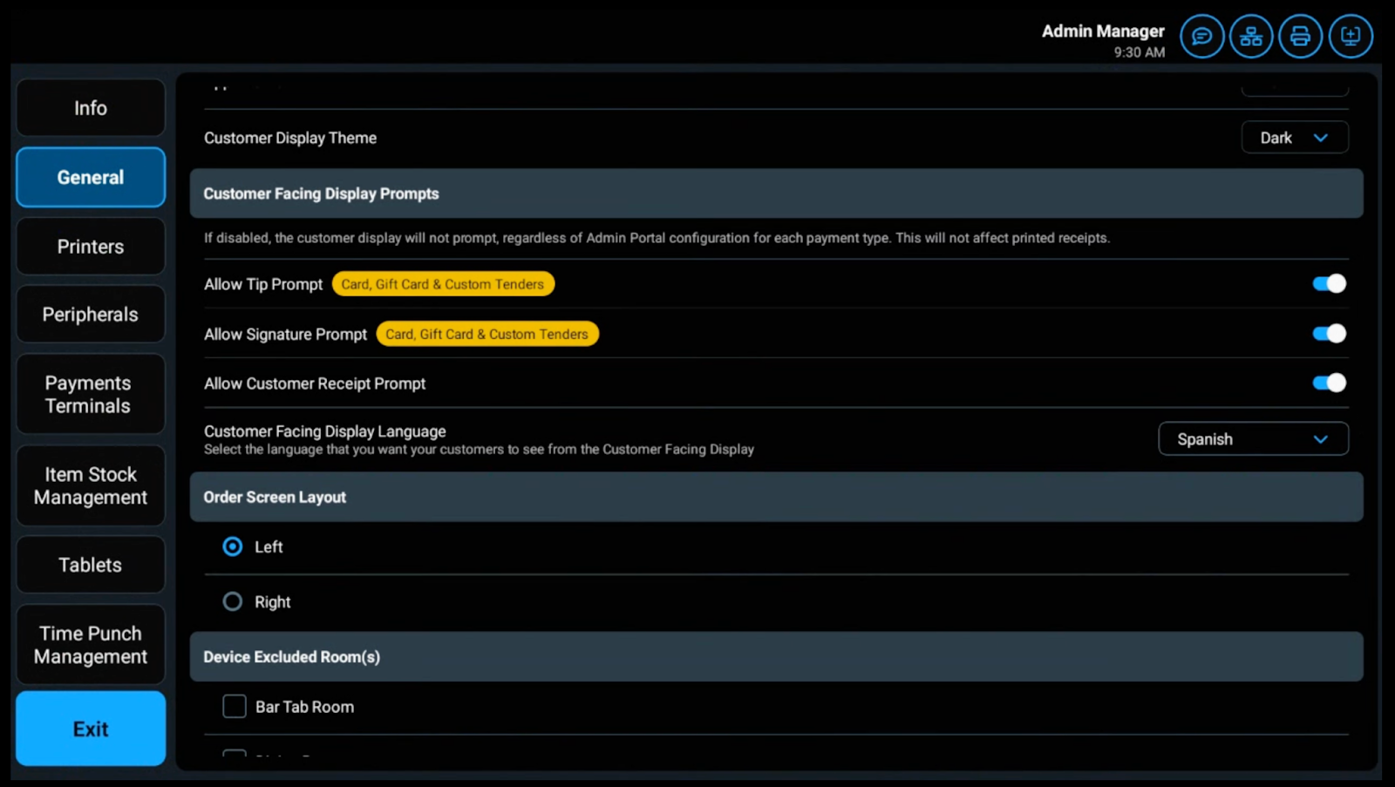Open Time Punch Management
Image resolution: width=1395 pixels, height=787 pixels.
pos(91,645)
